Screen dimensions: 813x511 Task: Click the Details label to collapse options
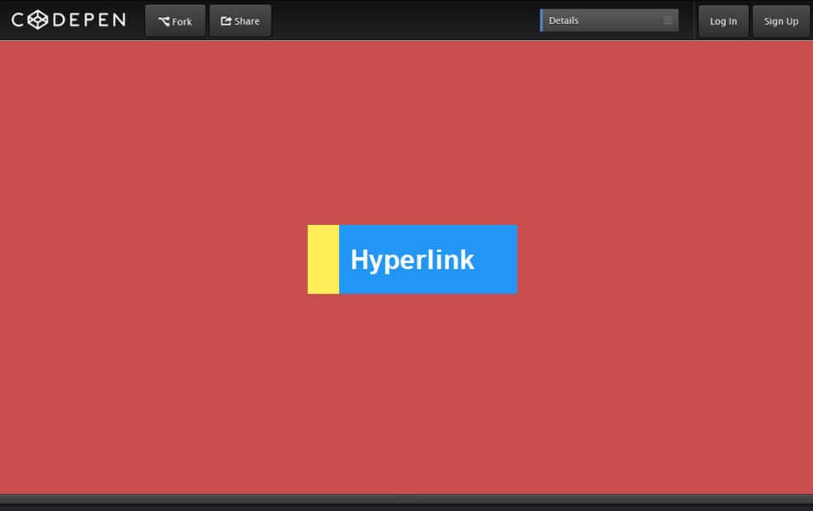pos(563,20)
